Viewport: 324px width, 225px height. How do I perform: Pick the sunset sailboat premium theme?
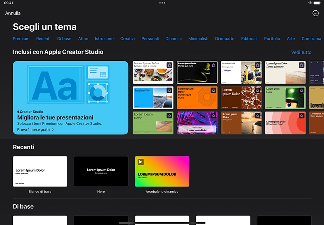coord(241,123)
